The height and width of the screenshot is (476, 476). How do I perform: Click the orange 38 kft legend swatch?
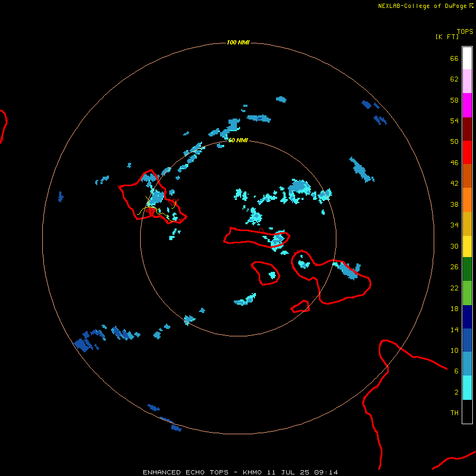(467, 200)
